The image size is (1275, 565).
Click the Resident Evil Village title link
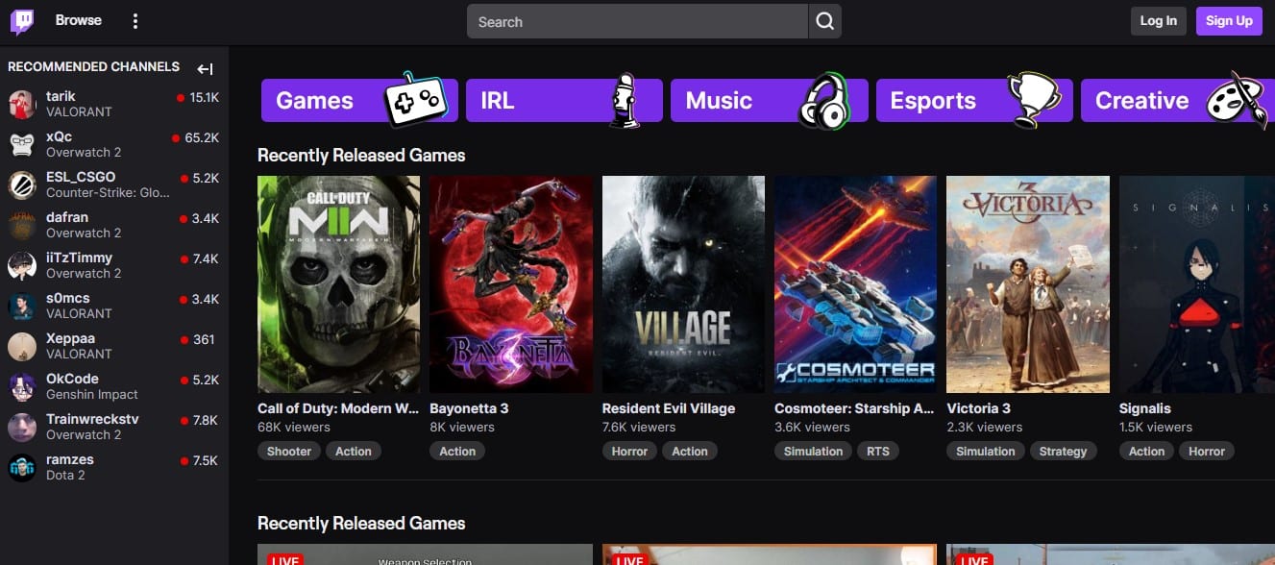(x=669, y=408)
